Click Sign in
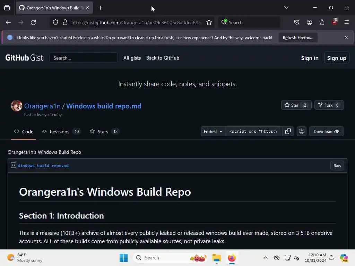Image resolution: width=355 pixels, height=266 pixels. [310, 58]
